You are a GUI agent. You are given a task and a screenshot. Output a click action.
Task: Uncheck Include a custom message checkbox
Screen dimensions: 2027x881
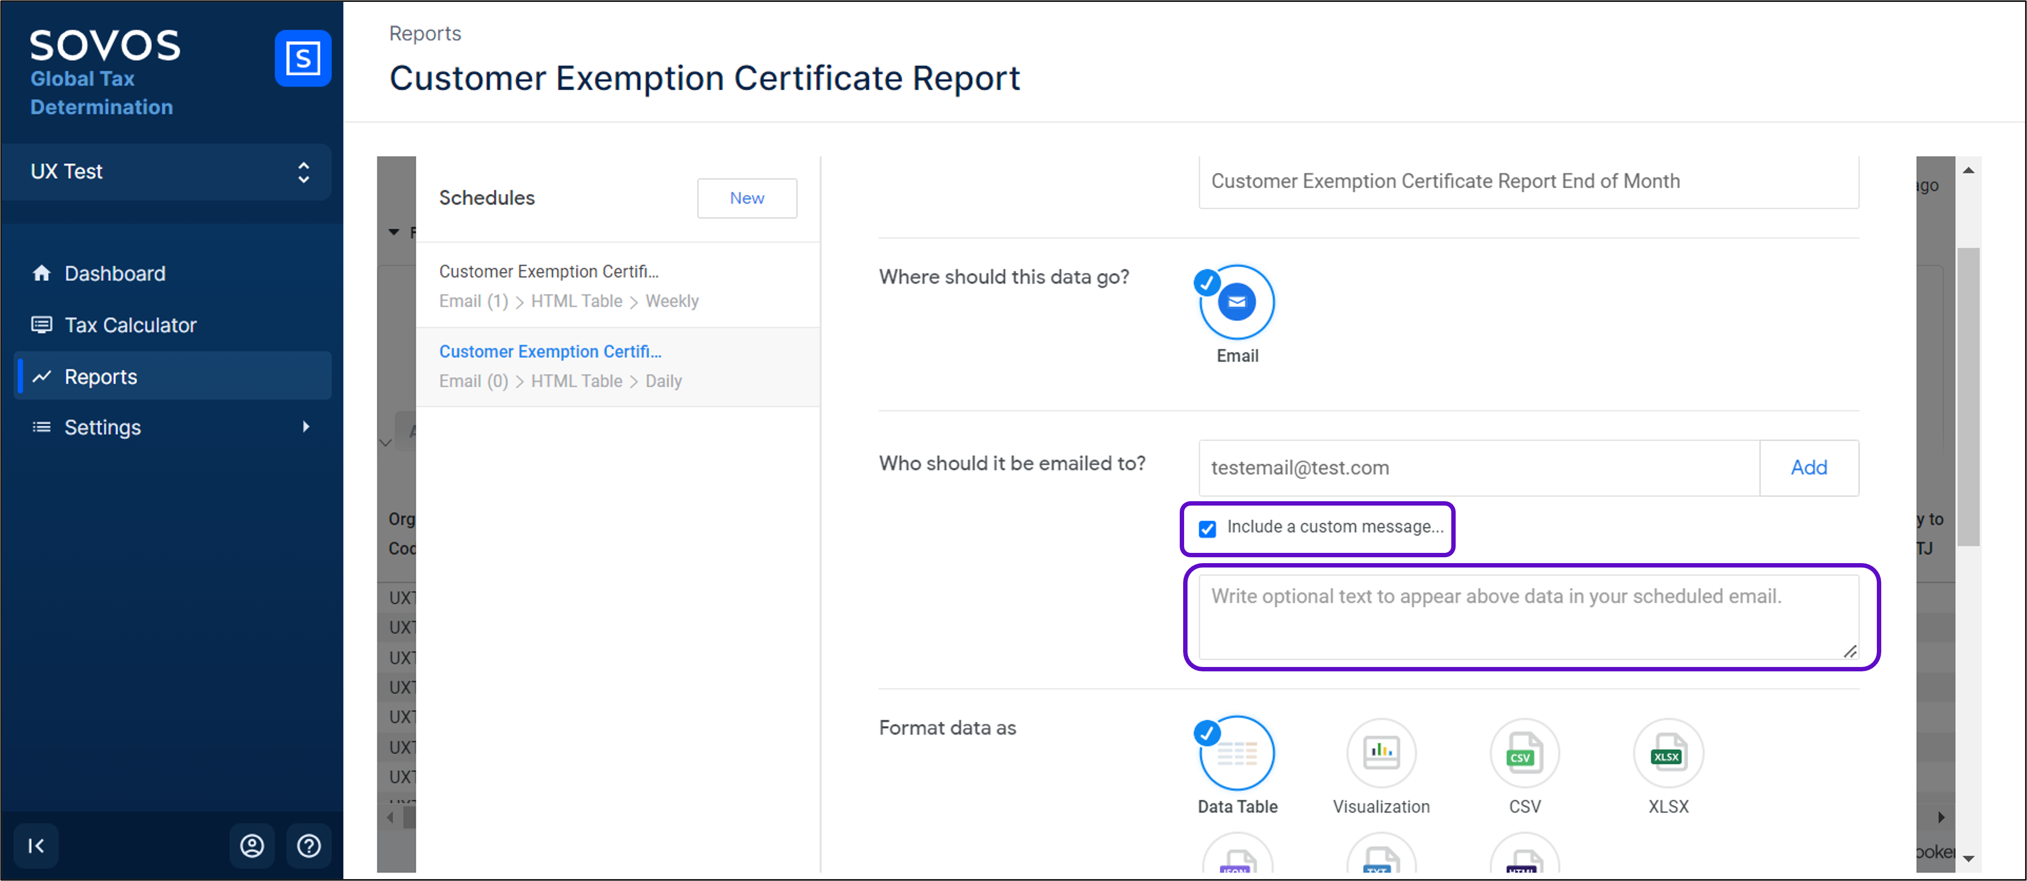(1207, 529)
